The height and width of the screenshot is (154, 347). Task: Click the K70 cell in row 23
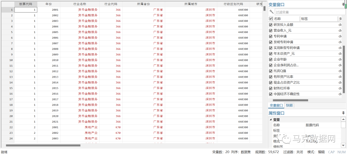tap(111, 133)
